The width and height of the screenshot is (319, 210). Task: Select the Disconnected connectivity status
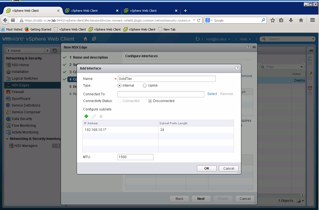[150, 101]
